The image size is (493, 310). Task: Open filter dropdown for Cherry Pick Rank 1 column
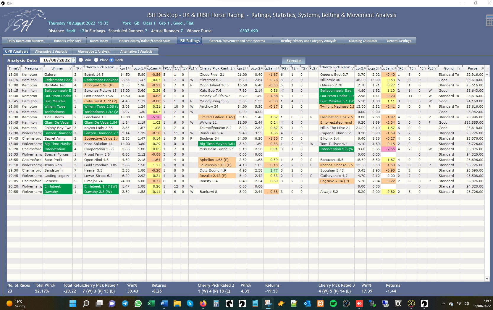[x=117, y=68]
